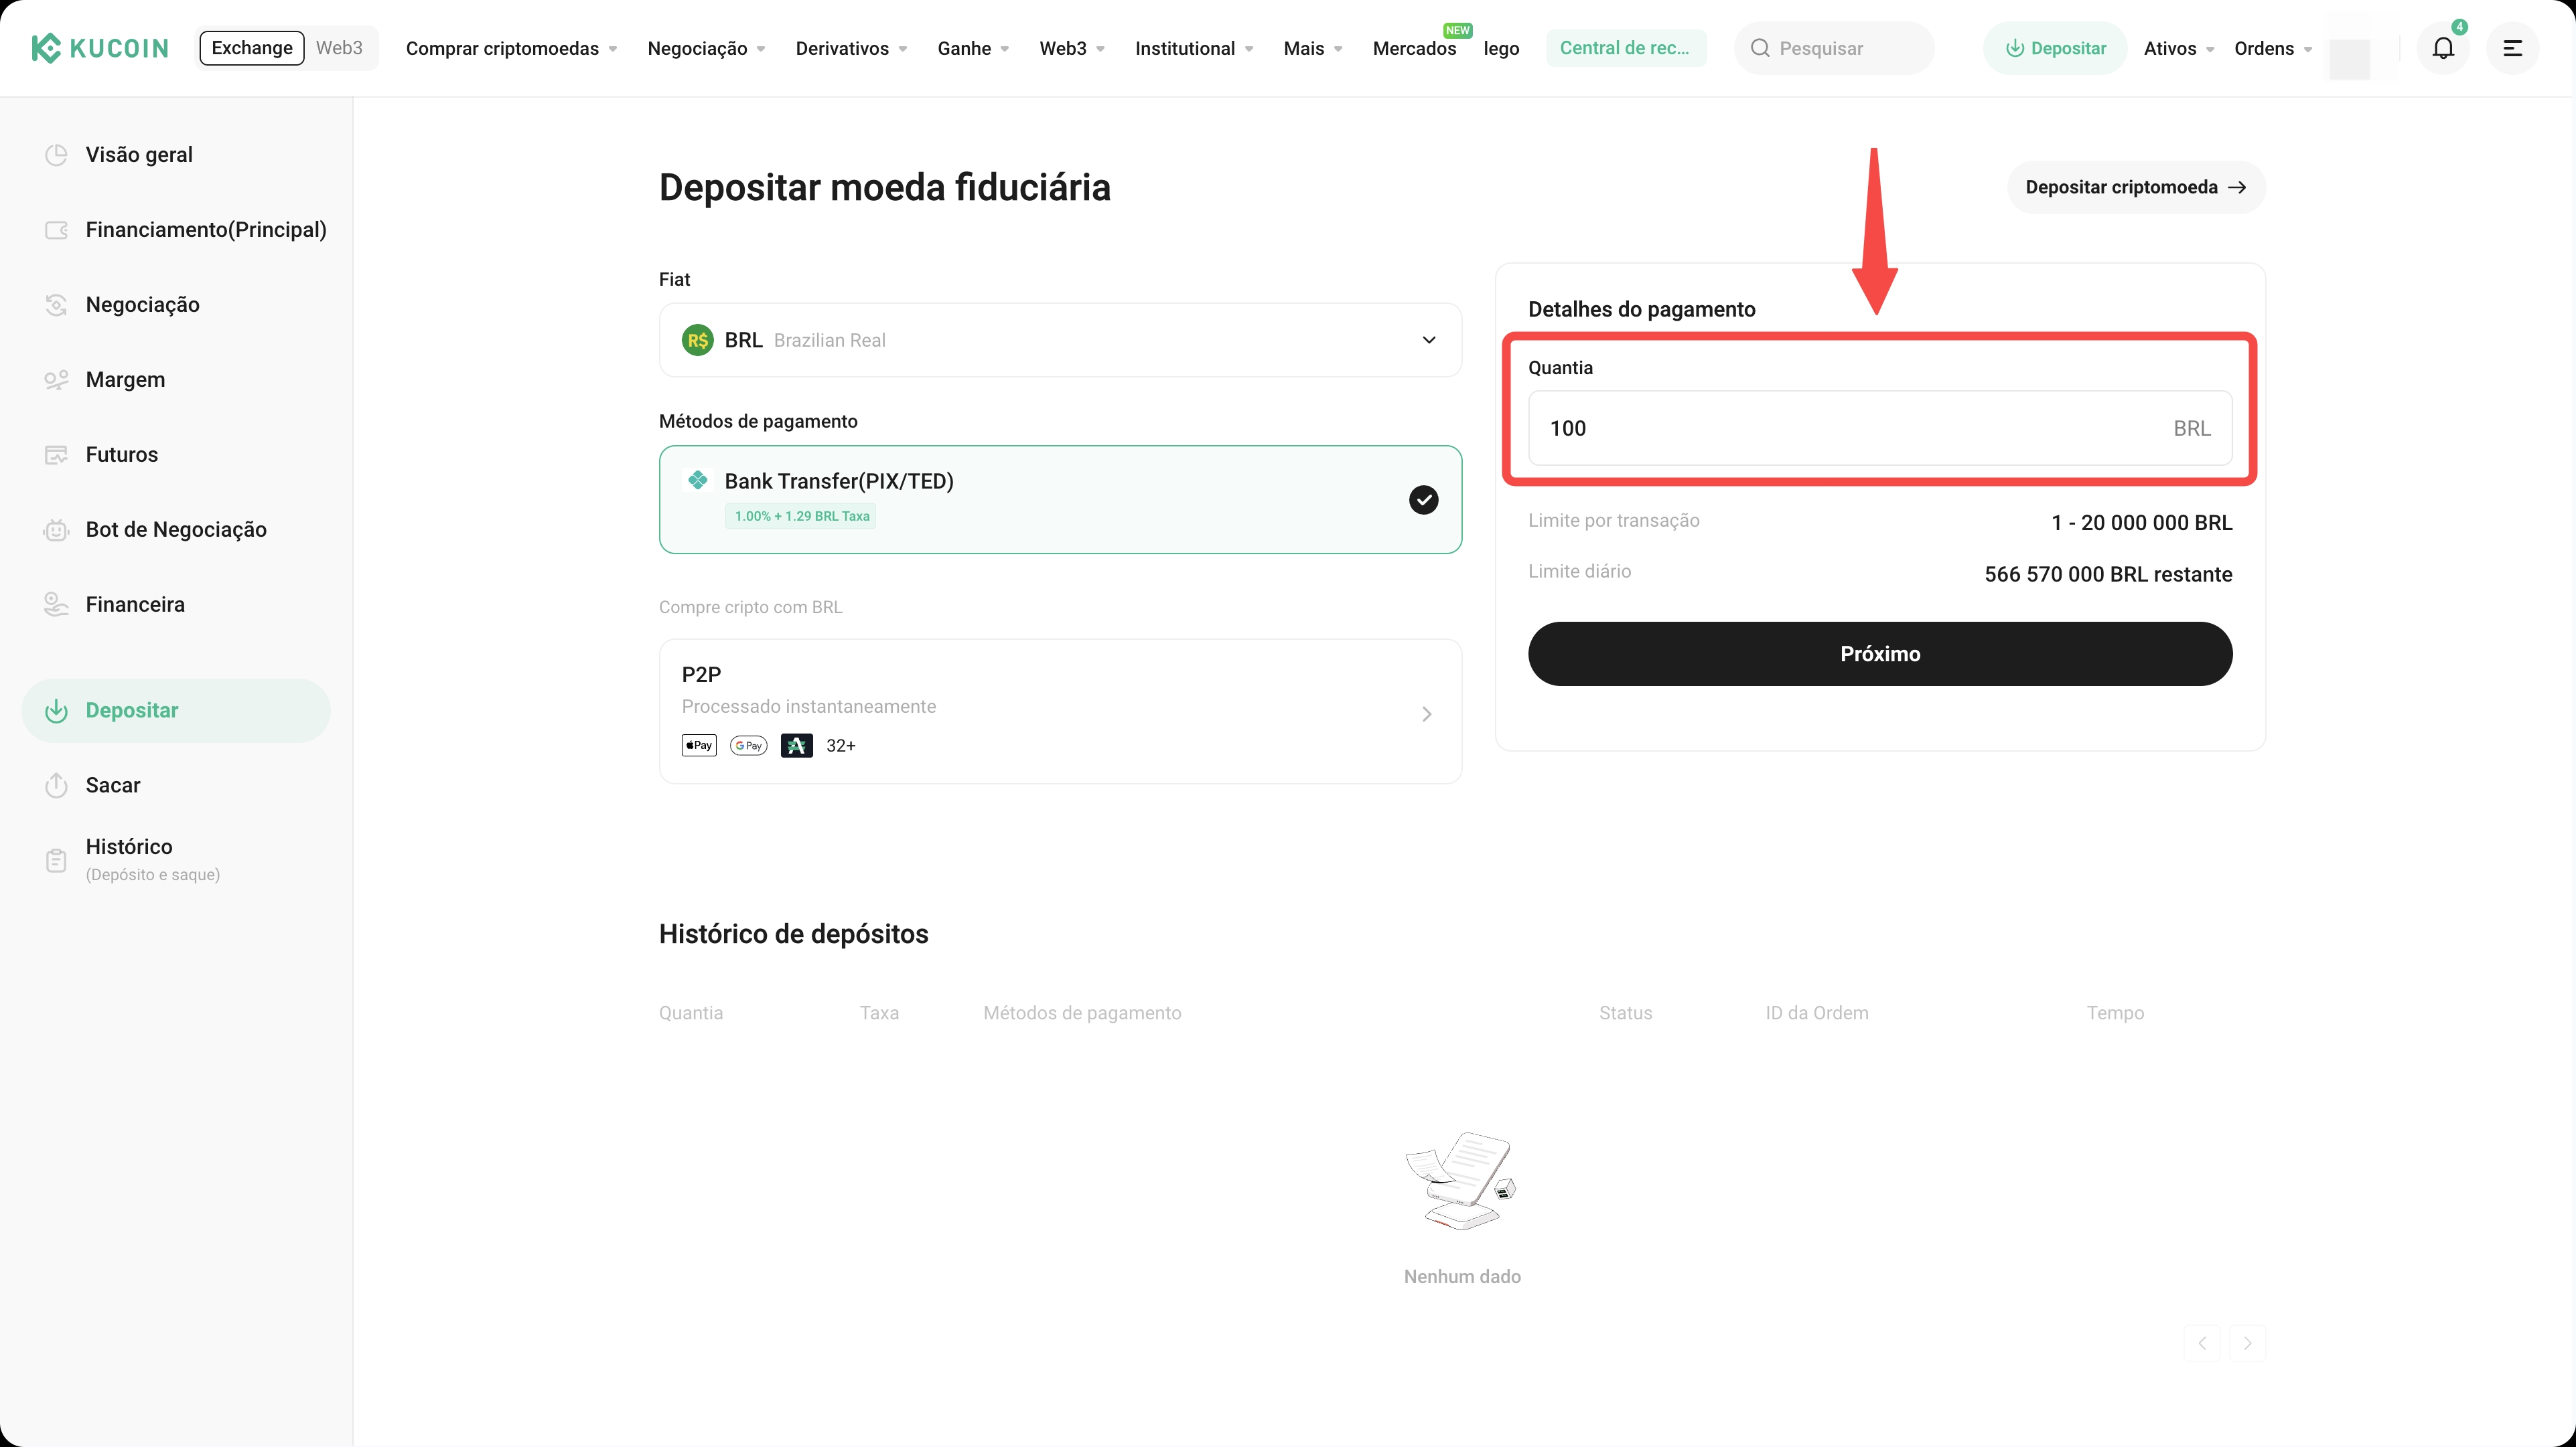Click the Quantia amount input field
This screenshot has height=1447, width=2576.
click(x=1850, y=428)
